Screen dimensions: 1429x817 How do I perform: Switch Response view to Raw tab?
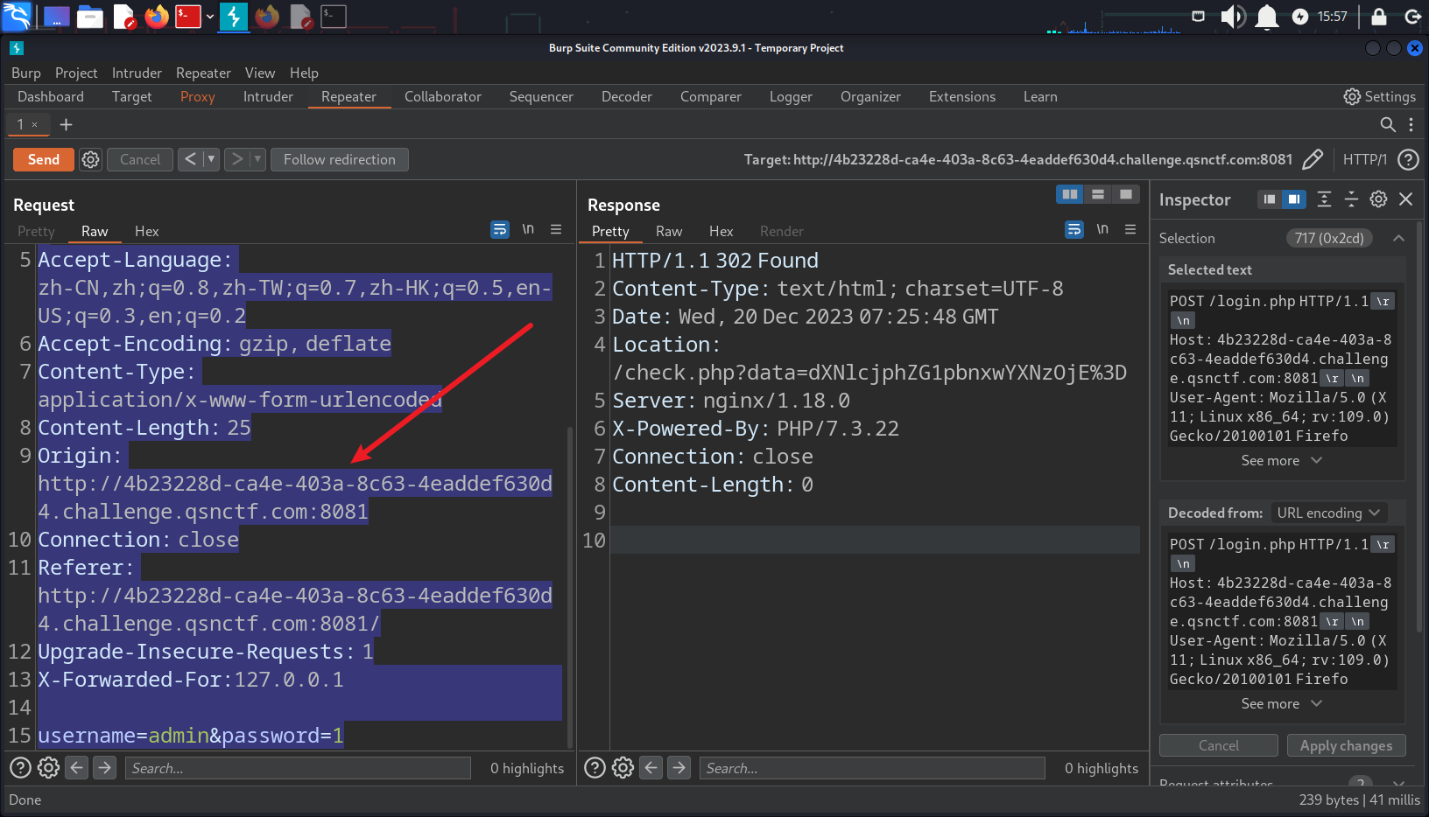click(x=669, y=231)
